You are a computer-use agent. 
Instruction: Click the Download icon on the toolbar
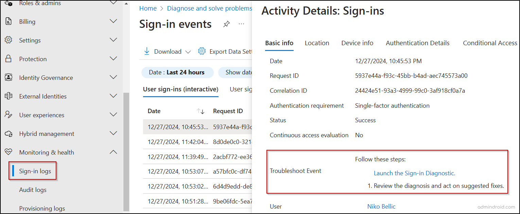pos(146,51)
